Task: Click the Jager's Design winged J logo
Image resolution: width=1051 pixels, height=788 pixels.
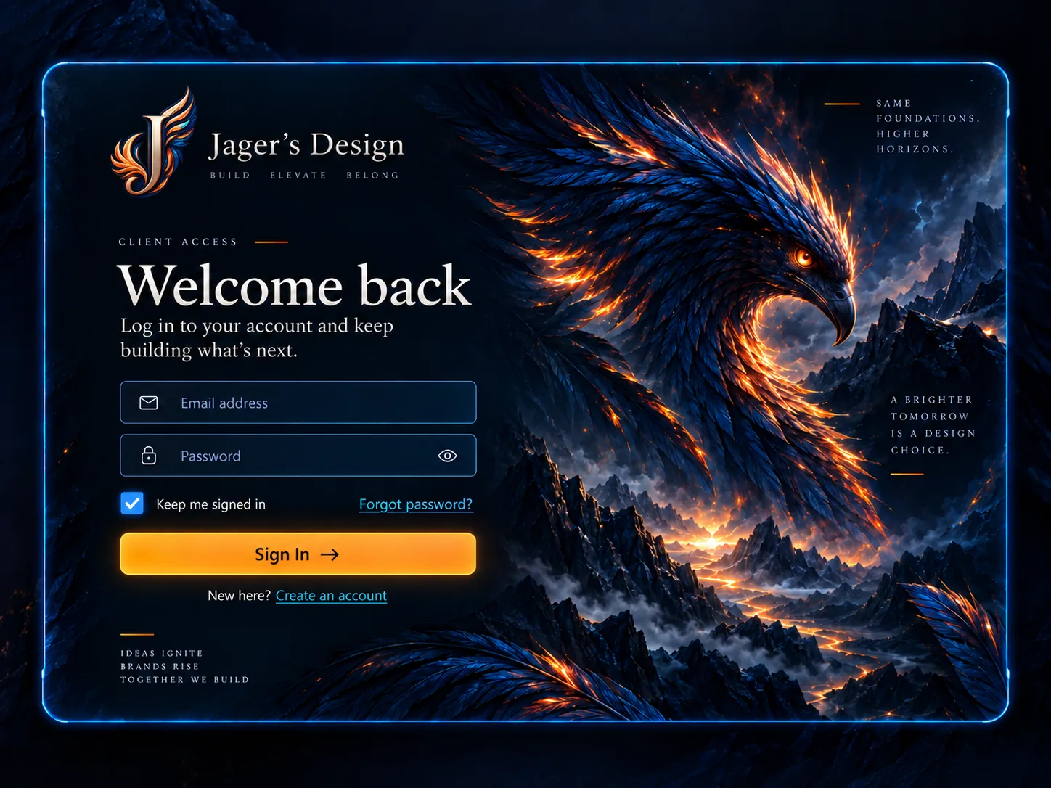Action: click(x=153, y=142)
